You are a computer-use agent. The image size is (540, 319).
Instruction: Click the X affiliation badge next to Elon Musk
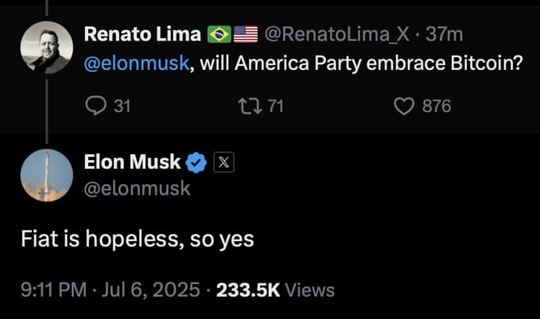click(x=223, y=163)
